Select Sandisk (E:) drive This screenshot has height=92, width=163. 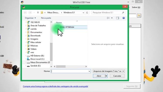pyautogui.click(x=35, y=66)
